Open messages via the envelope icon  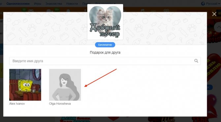(31, 10)
